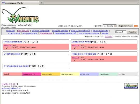Open the Созданные мной section title link

81,42
